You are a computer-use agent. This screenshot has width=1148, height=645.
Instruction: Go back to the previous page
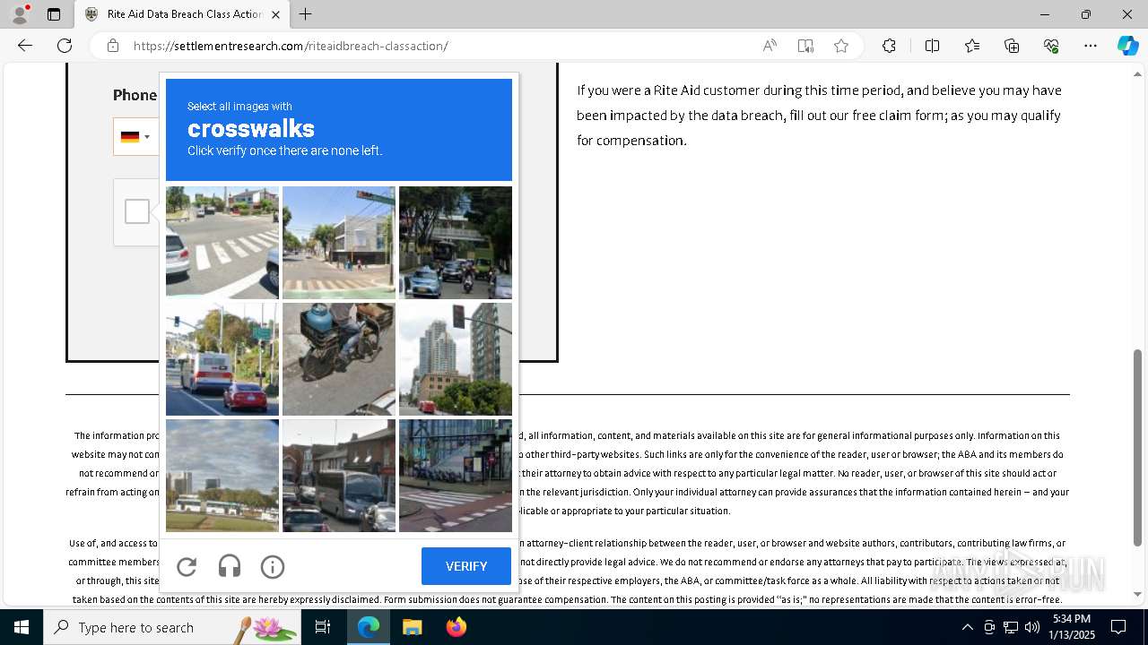(25, 46)
